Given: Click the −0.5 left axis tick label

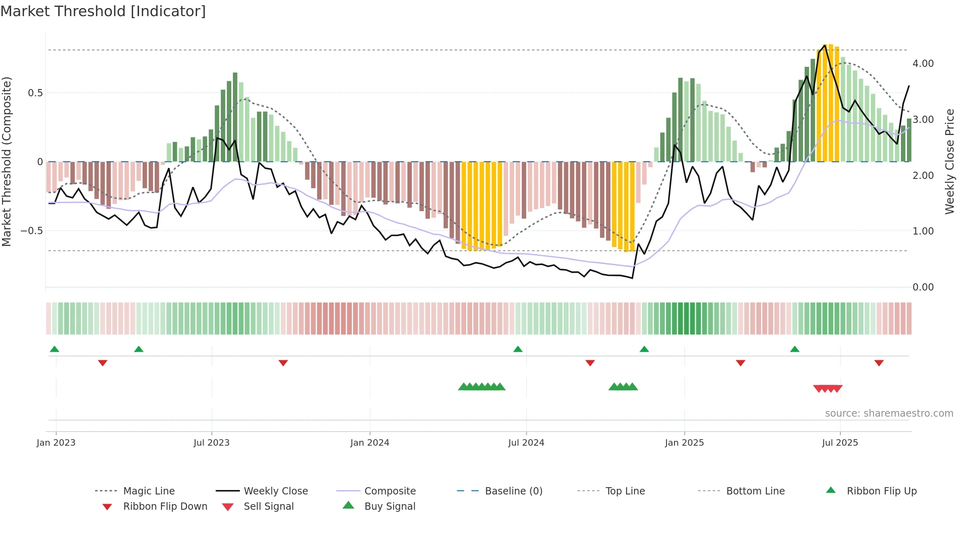Looking at the screenshot, I should click(32, 231).
